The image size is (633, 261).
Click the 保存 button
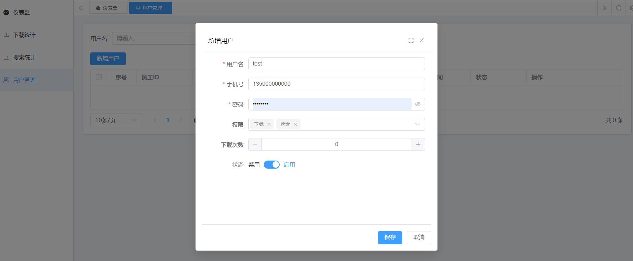tap(390, 237)
